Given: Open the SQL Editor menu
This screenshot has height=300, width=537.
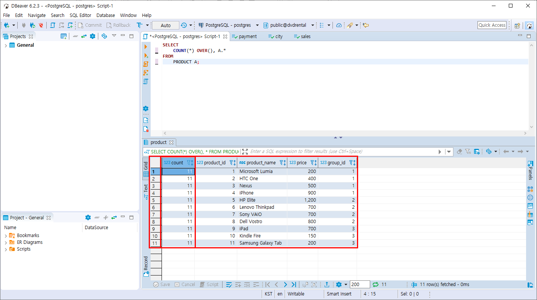Looking at the screenshot, I should point(80,15).
